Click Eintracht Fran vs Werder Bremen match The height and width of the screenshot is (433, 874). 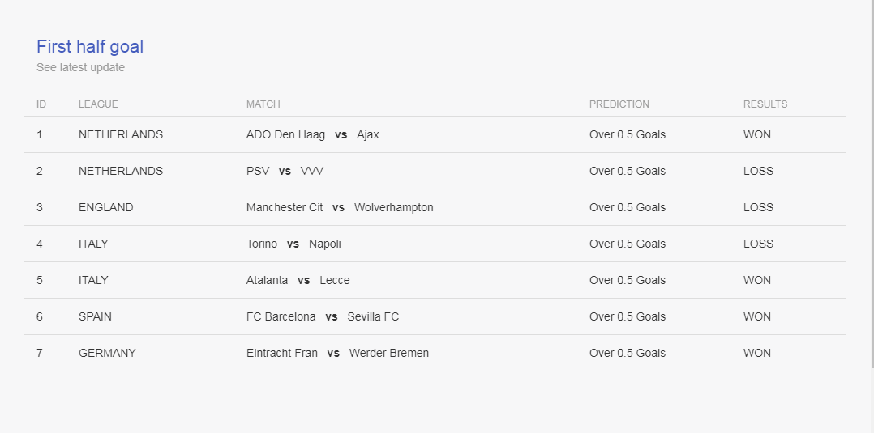pos(338,354)
